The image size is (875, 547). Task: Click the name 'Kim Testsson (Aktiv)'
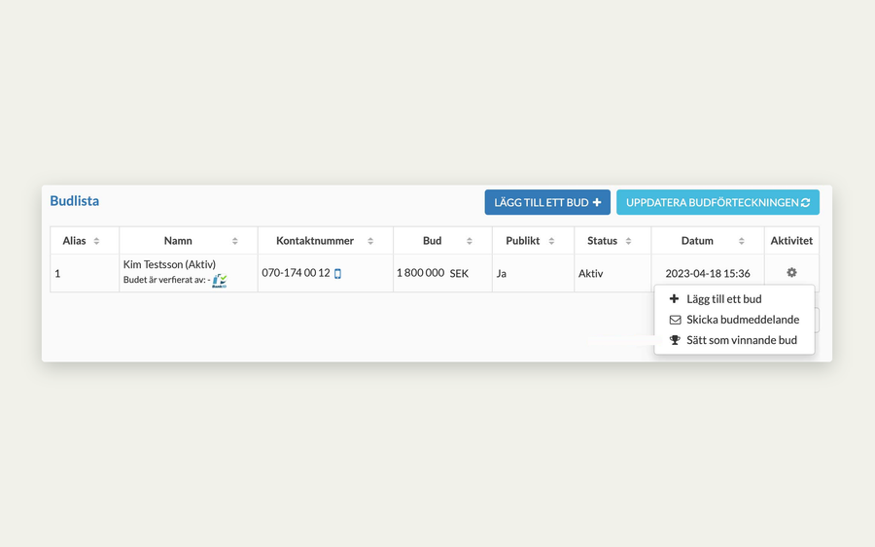point(169,264)
